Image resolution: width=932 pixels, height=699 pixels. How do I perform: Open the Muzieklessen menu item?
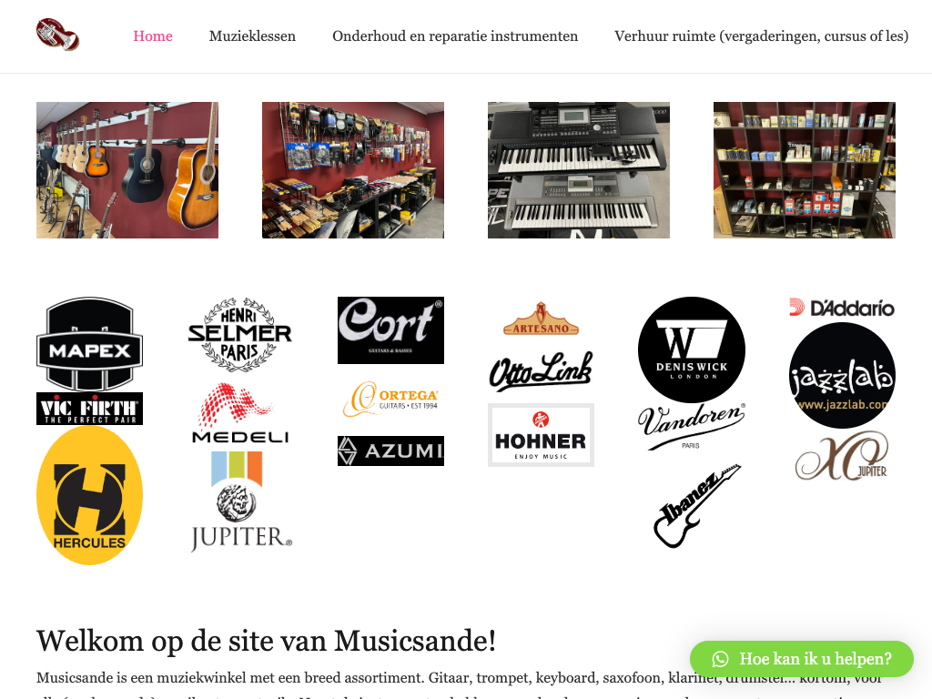click(x=253, y=36)
